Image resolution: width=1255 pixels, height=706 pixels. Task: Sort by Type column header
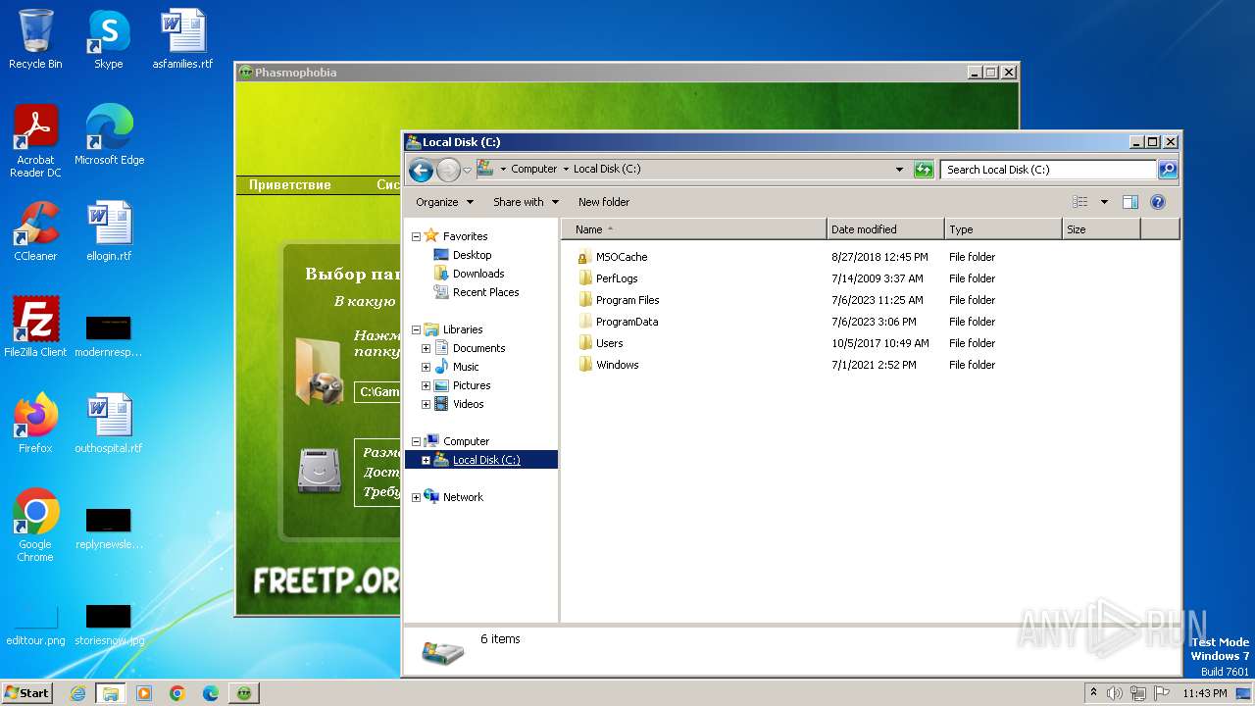[1003, 229]
